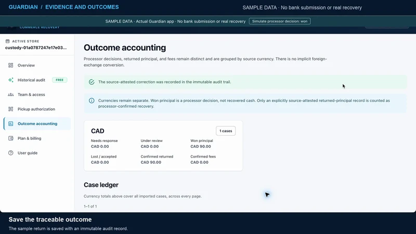Click Save the traceable outcome caption
The height and width of the screenshot is (234, 416).
[50, 219]
